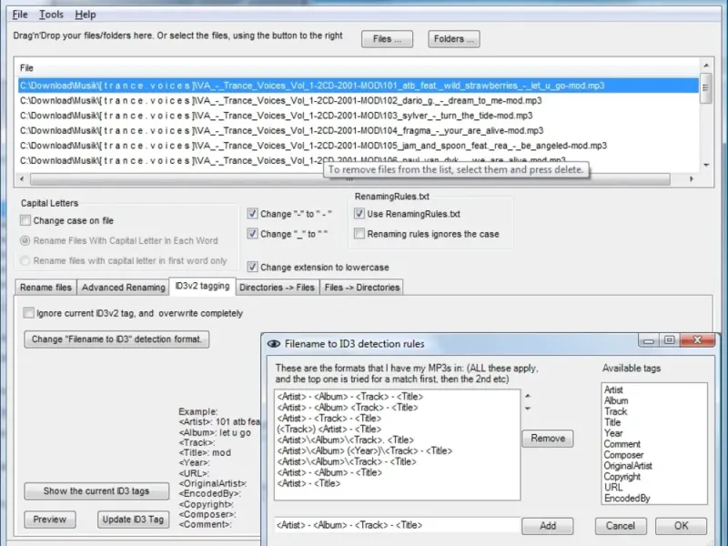Click the Update ID3 Tag button
Screen dimensions: 728x546
click(x=133, y=520)
